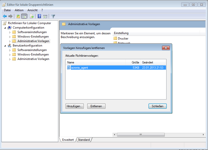Image resolution: width=208 pixels, height=150 pixels.
Task: Click the Filter funnel toolbar icon
Action: 53,16
